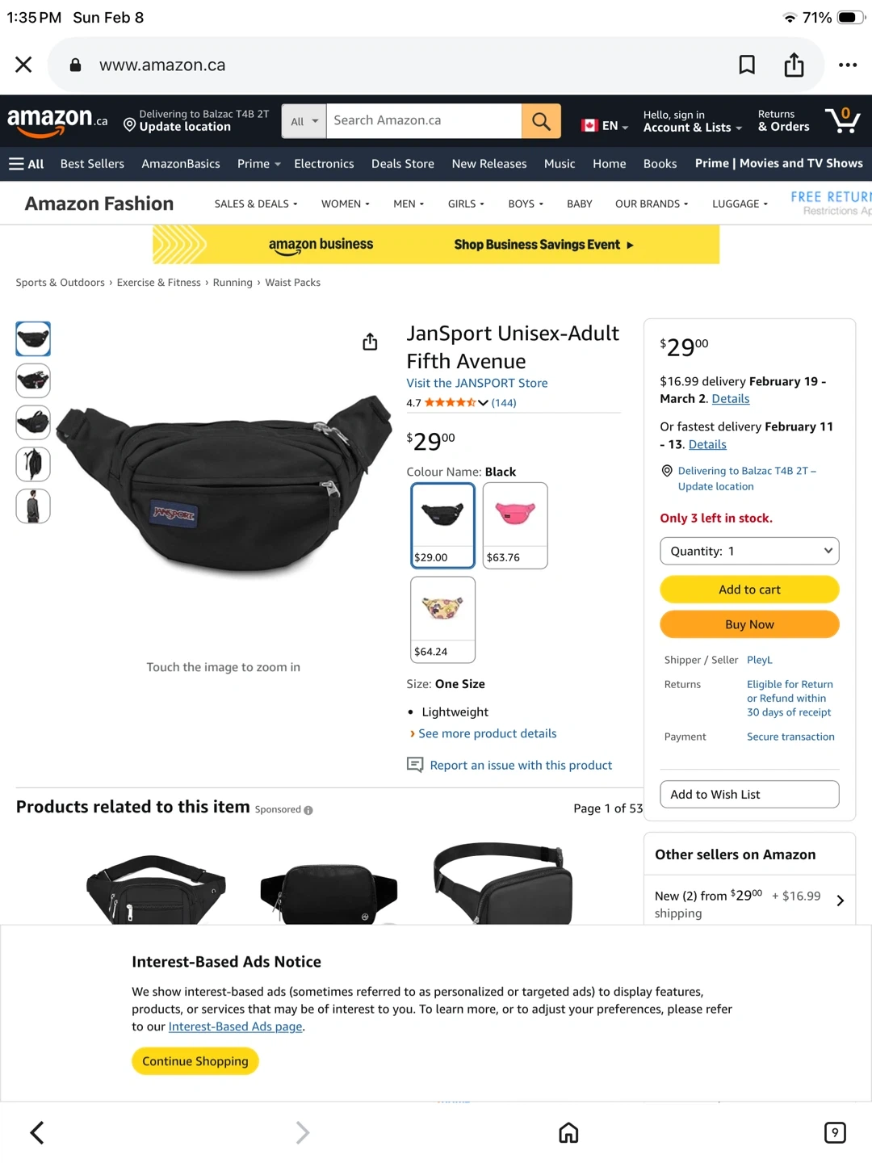
Task: Select the second product thumbnail image
Action: 33,380
